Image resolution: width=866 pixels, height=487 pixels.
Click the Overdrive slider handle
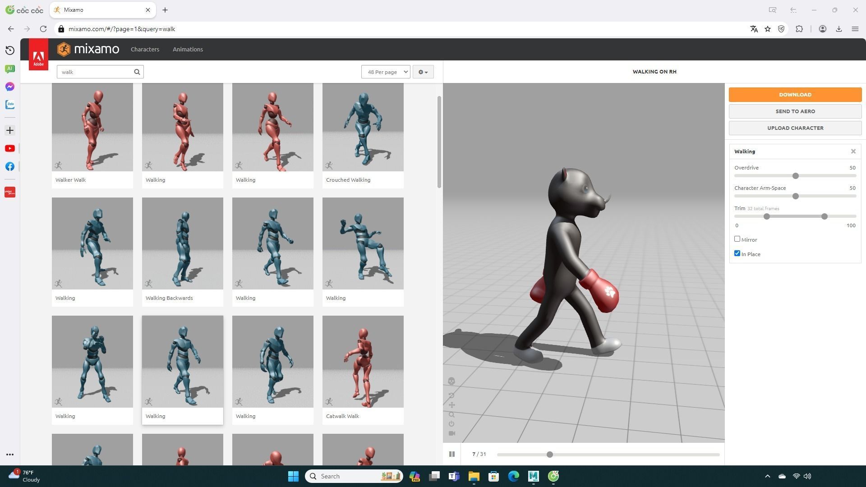[x=795, y=176]
